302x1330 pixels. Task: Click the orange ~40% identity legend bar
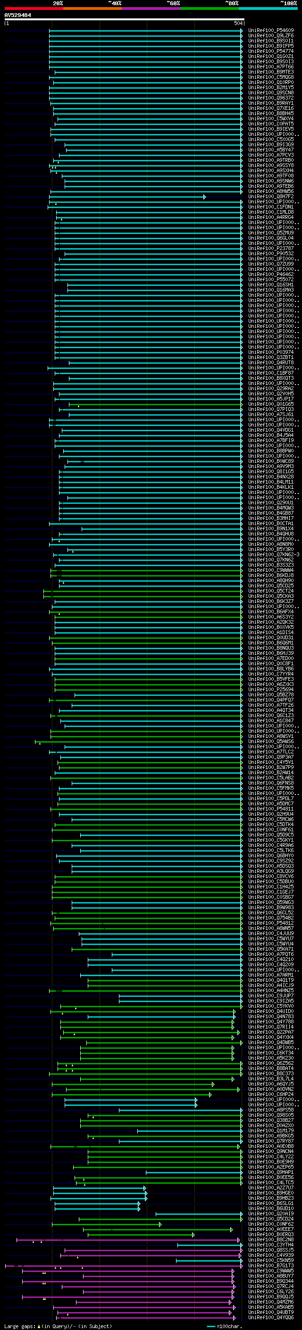click(92, 8)
